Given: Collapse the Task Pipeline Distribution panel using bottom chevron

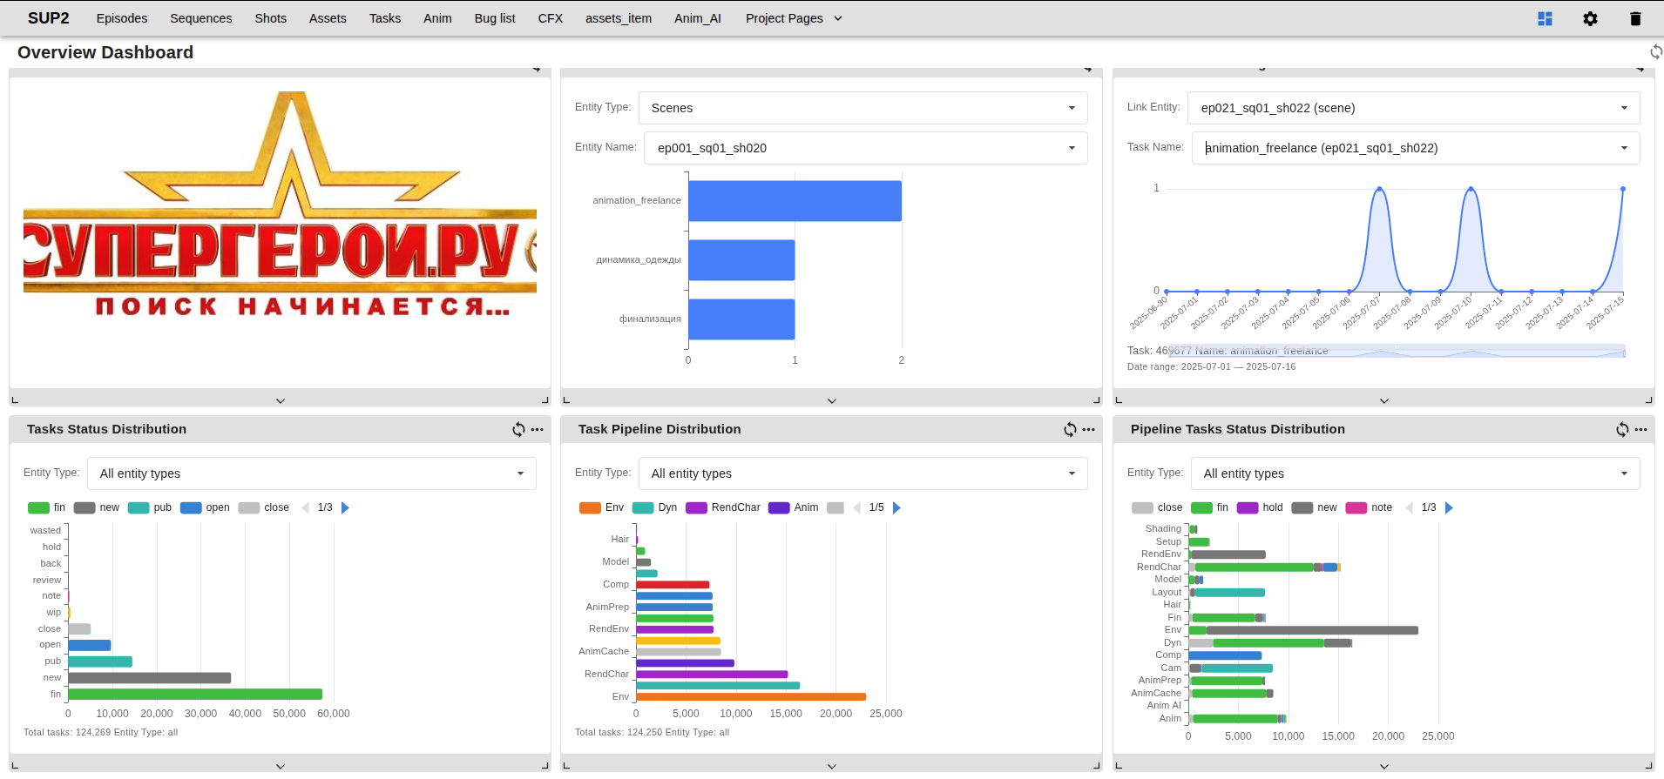Looking at the screenshot, I should click(832, 766).
